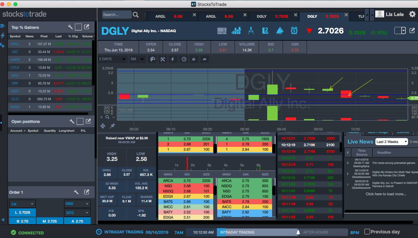The image size is (418, 238).
Task: Click the left arrow beside the order buttons
Action: pos(3,220)
